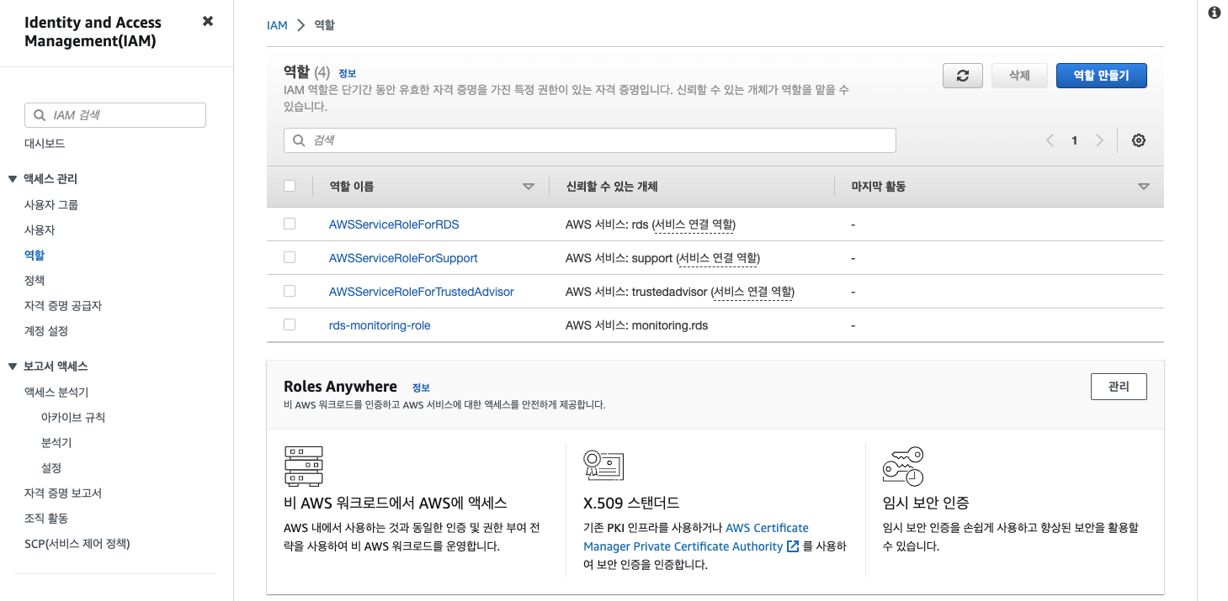Click the 정보 link next to Roles Anywhere

(421, 388)
